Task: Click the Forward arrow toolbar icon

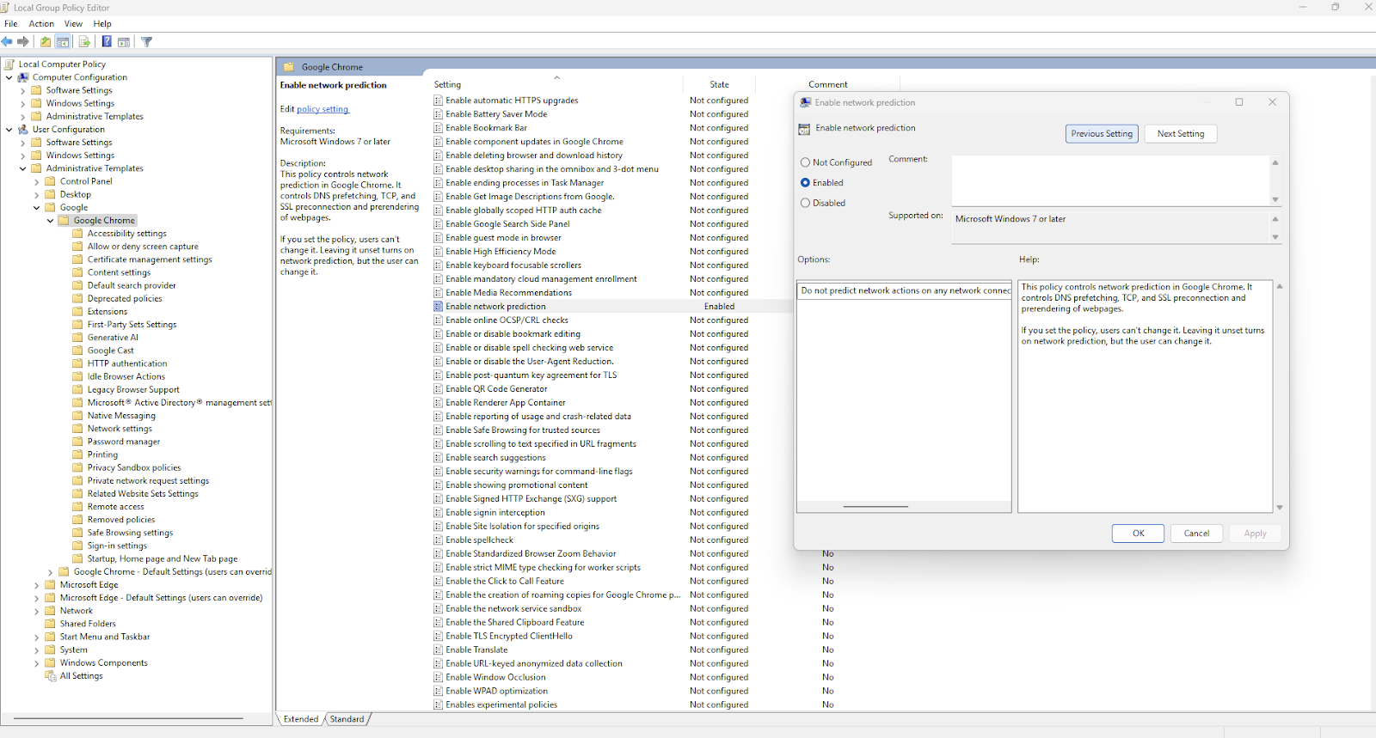Action: click(23, 41)
